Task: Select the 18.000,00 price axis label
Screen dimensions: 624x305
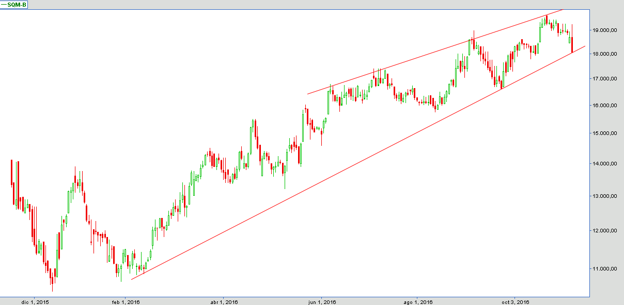Action: point(605,54)
